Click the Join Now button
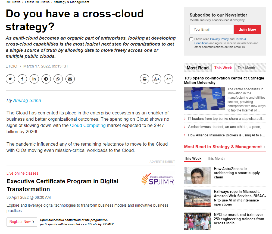 pyautogui.click(x=247, y=29)
